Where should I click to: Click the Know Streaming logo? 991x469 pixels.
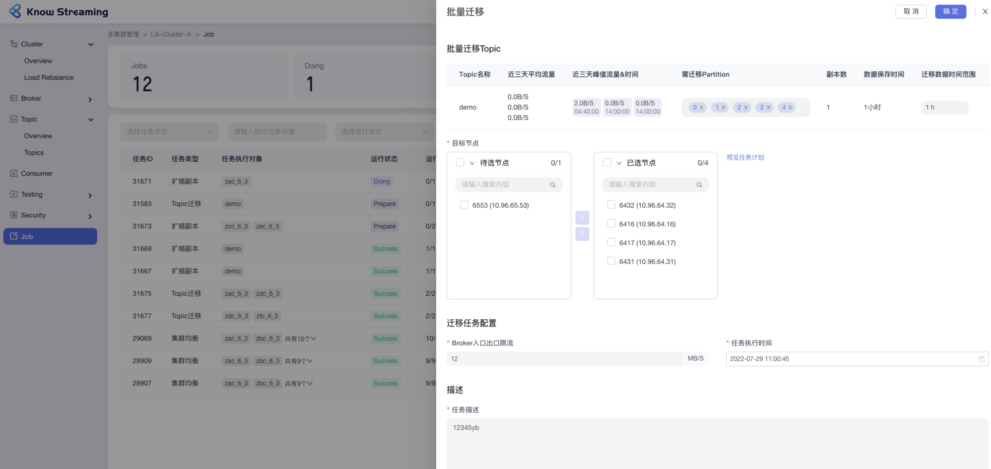(15, 11)
